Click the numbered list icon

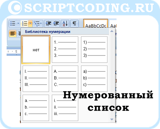(25, 24)
